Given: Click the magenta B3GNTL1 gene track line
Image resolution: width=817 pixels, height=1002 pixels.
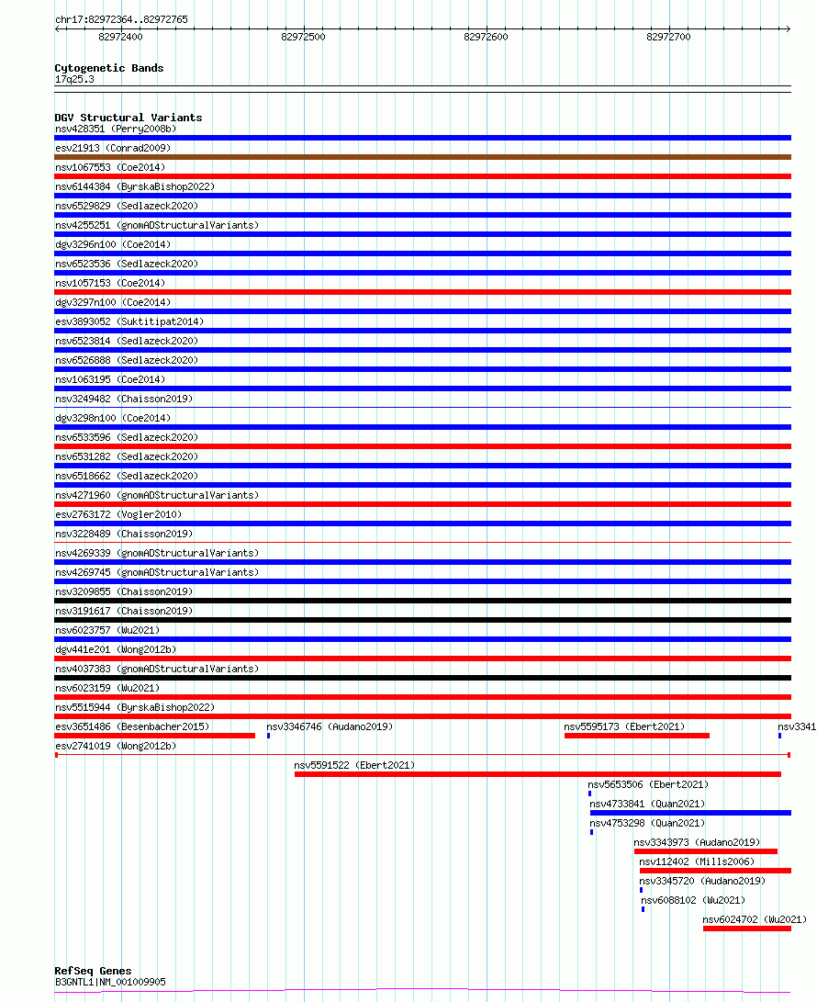Looking at the screenshot, I should click(x=423, y=990).
